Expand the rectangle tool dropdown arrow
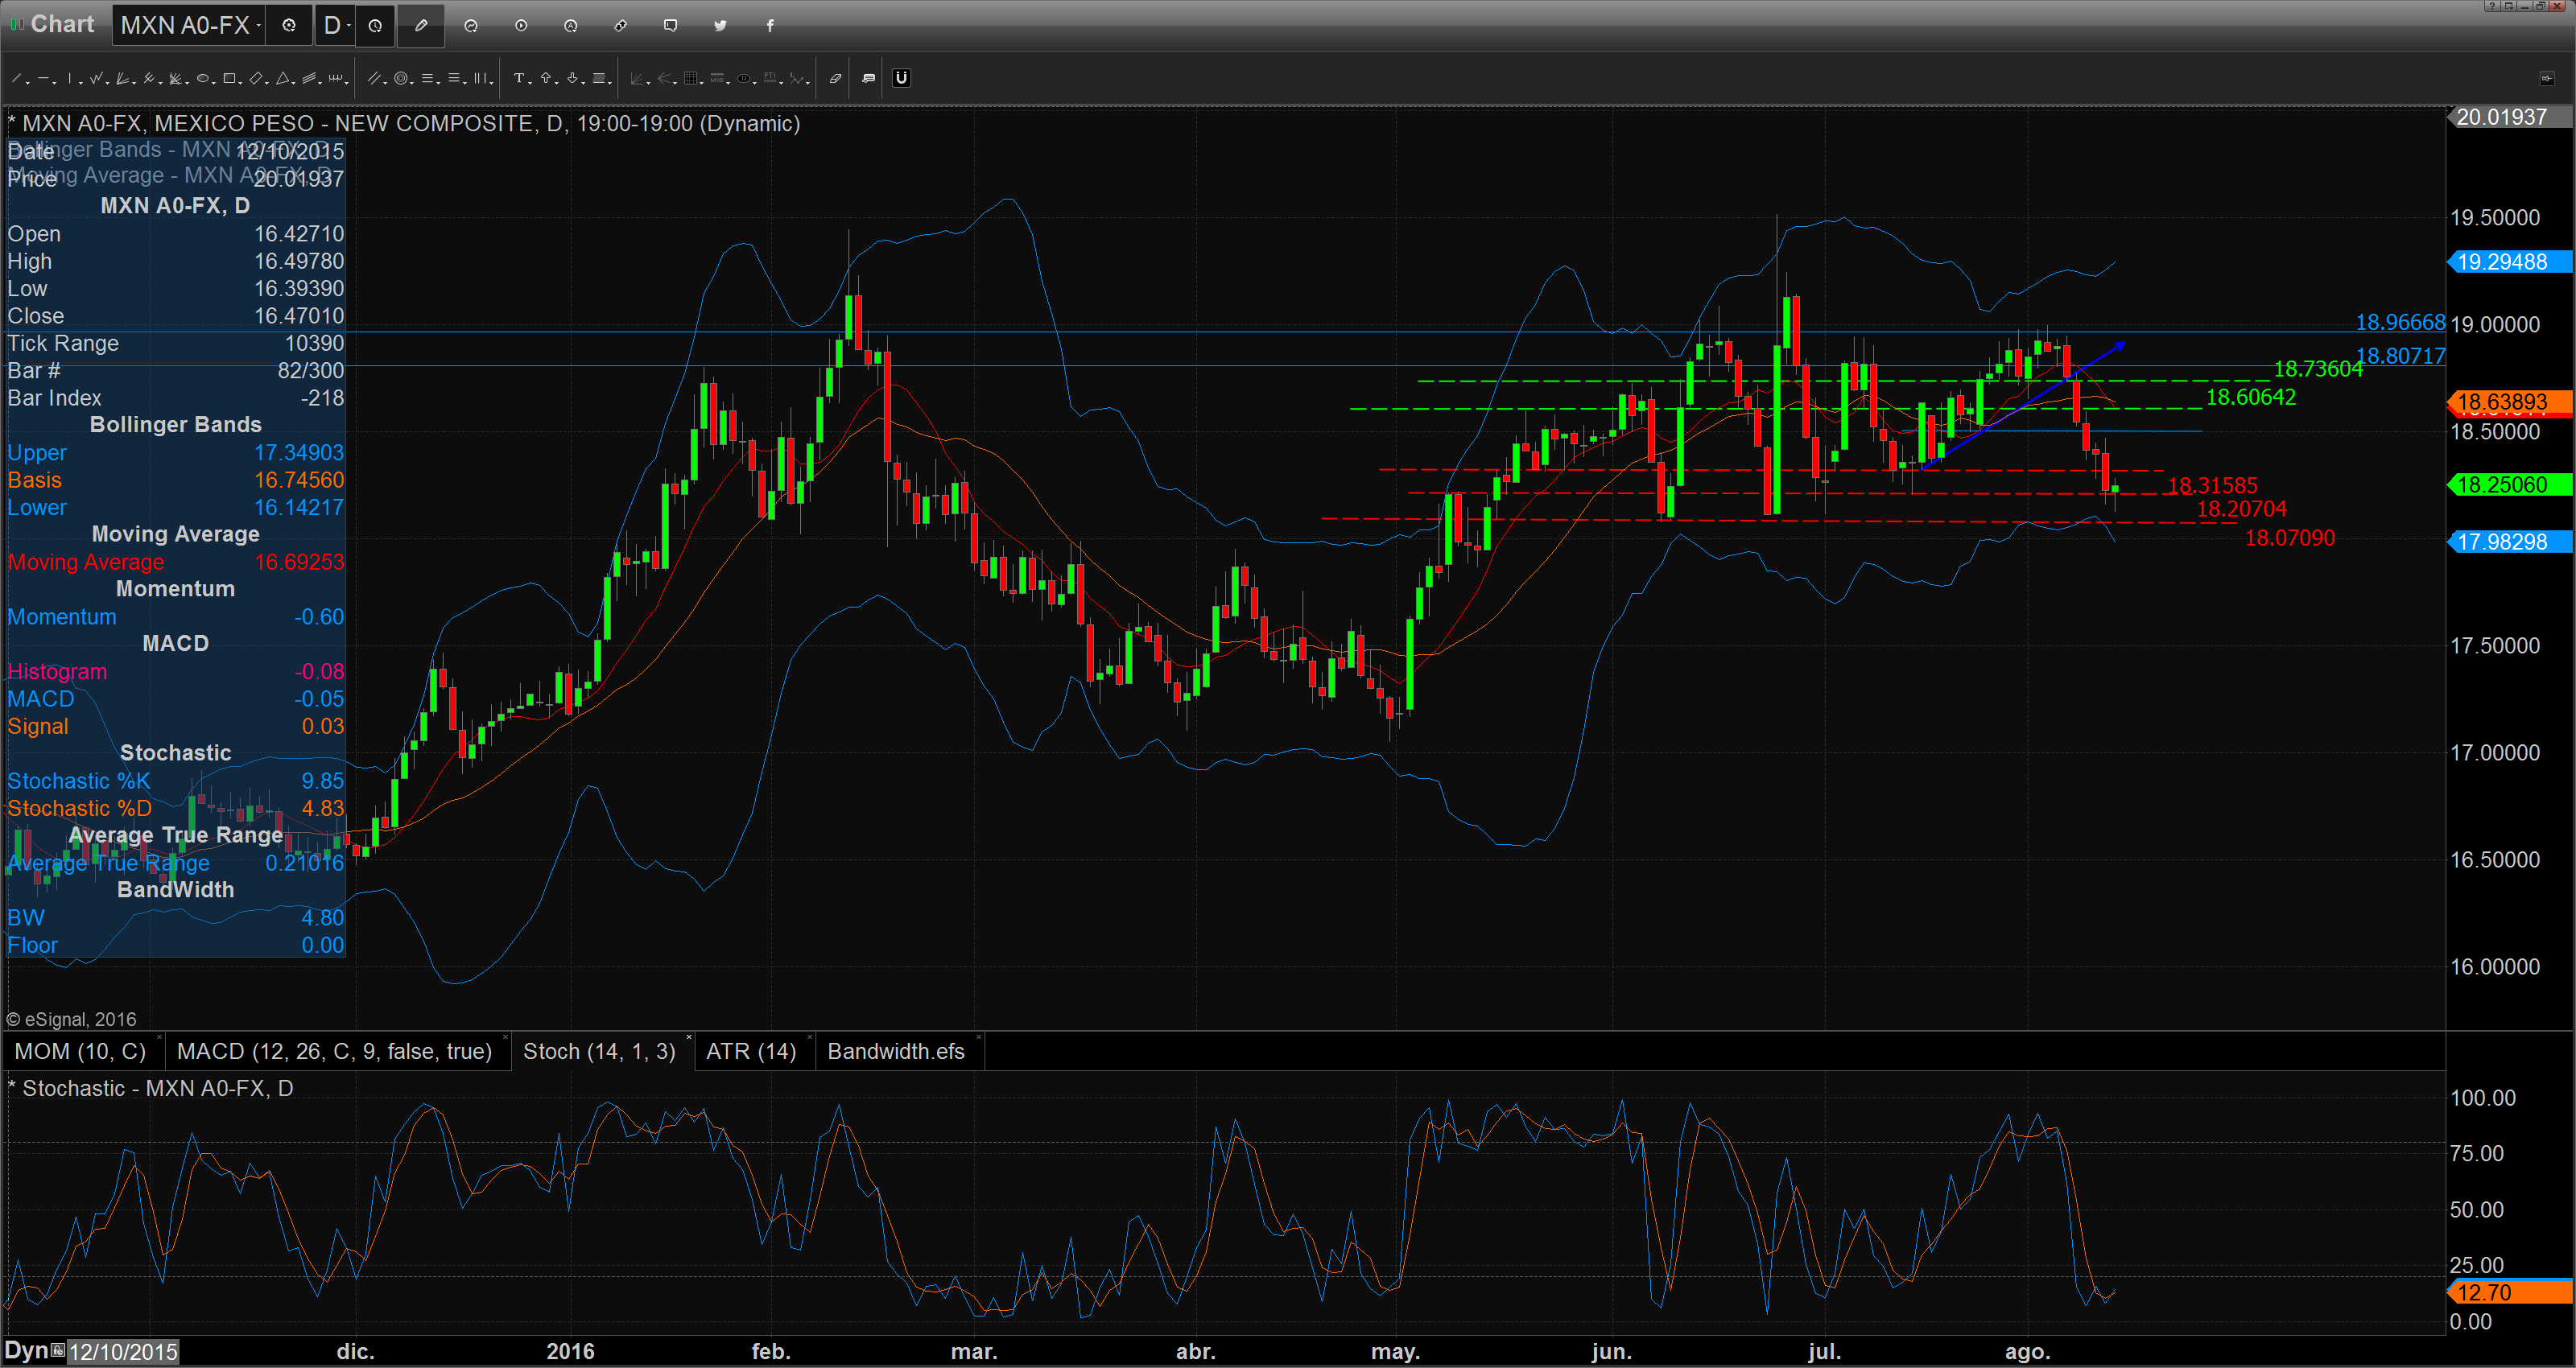 [240, 83]
